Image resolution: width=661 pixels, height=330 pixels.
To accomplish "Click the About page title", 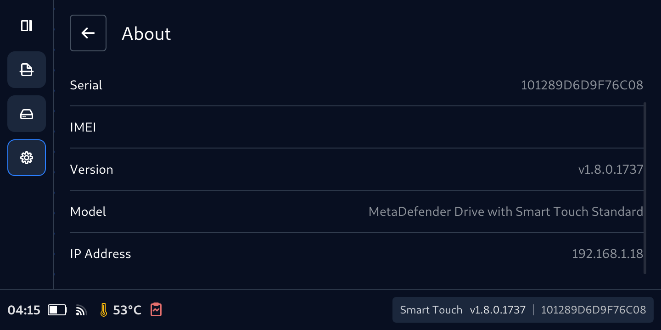I will (146, 34).
